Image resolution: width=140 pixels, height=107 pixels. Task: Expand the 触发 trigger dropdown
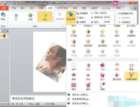coord(81,18)
